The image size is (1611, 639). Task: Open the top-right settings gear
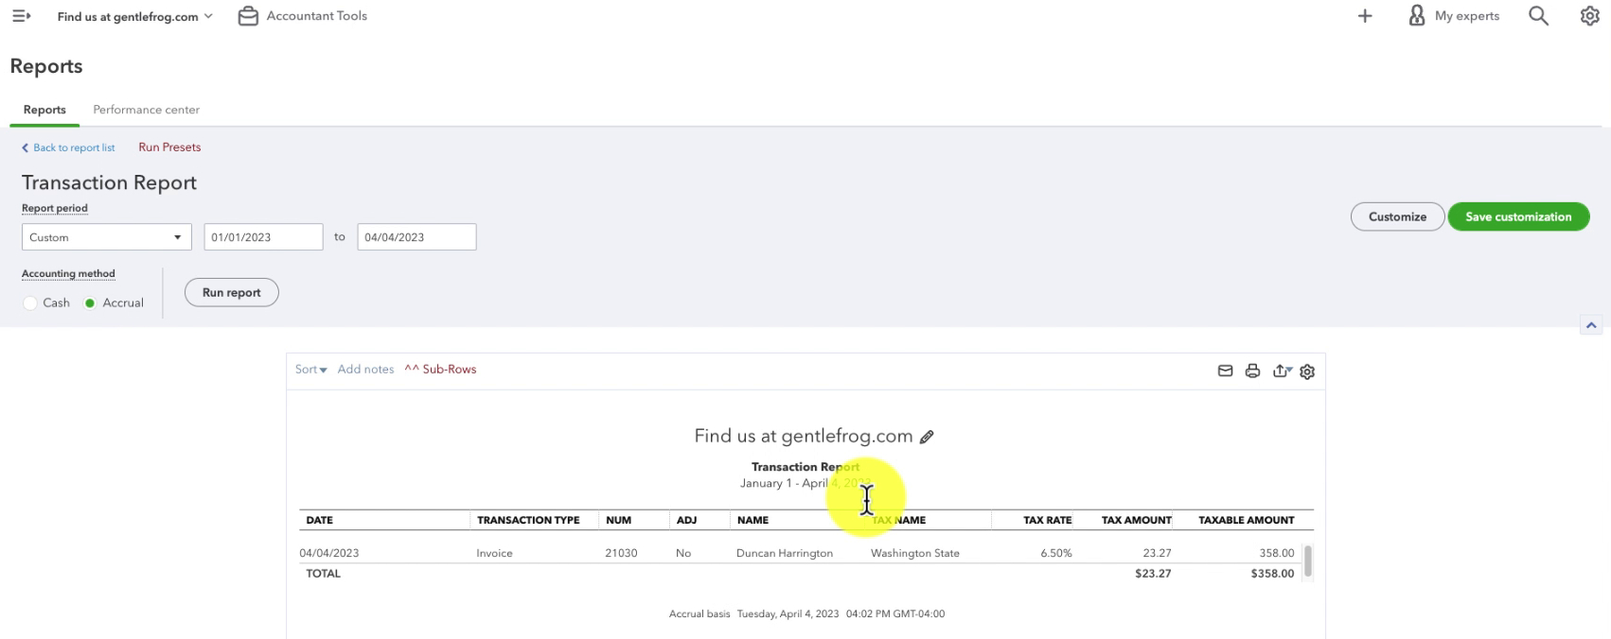pyautogui.click(x=1590, y=16)
